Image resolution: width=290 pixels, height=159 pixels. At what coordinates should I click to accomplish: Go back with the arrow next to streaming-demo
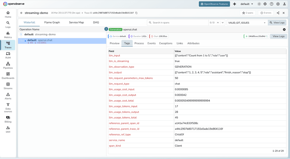pos(21,13)
